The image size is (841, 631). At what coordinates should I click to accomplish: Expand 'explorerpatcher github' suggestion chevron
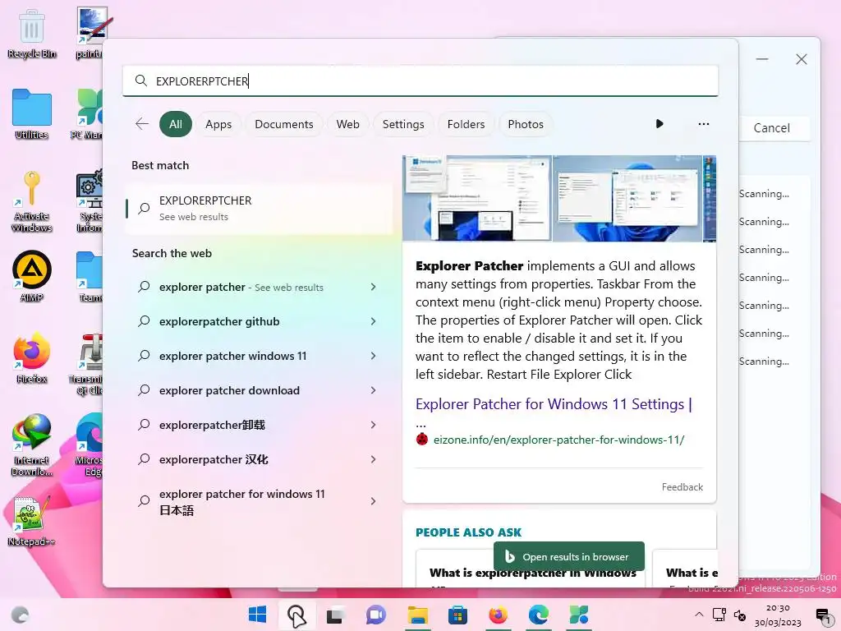click(374, 321)
